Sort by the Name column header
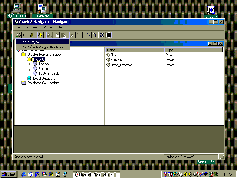This screenshot has height=178, width=237. (135, 50)
